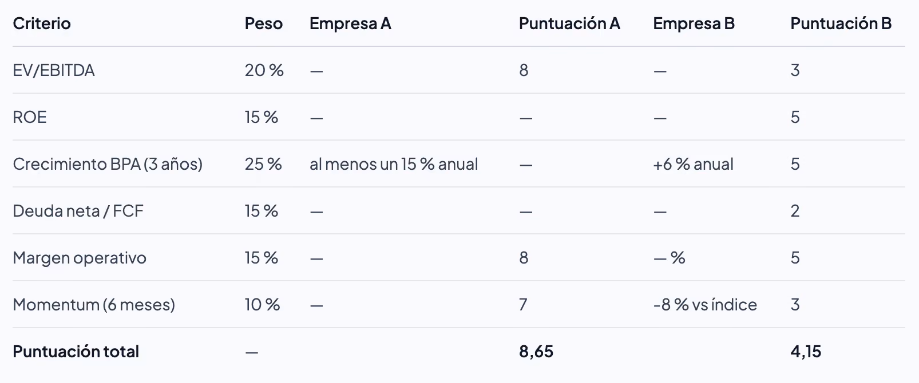
Task: Click the Peso column header
Action: pyautogui.click(x=264, y=23)
